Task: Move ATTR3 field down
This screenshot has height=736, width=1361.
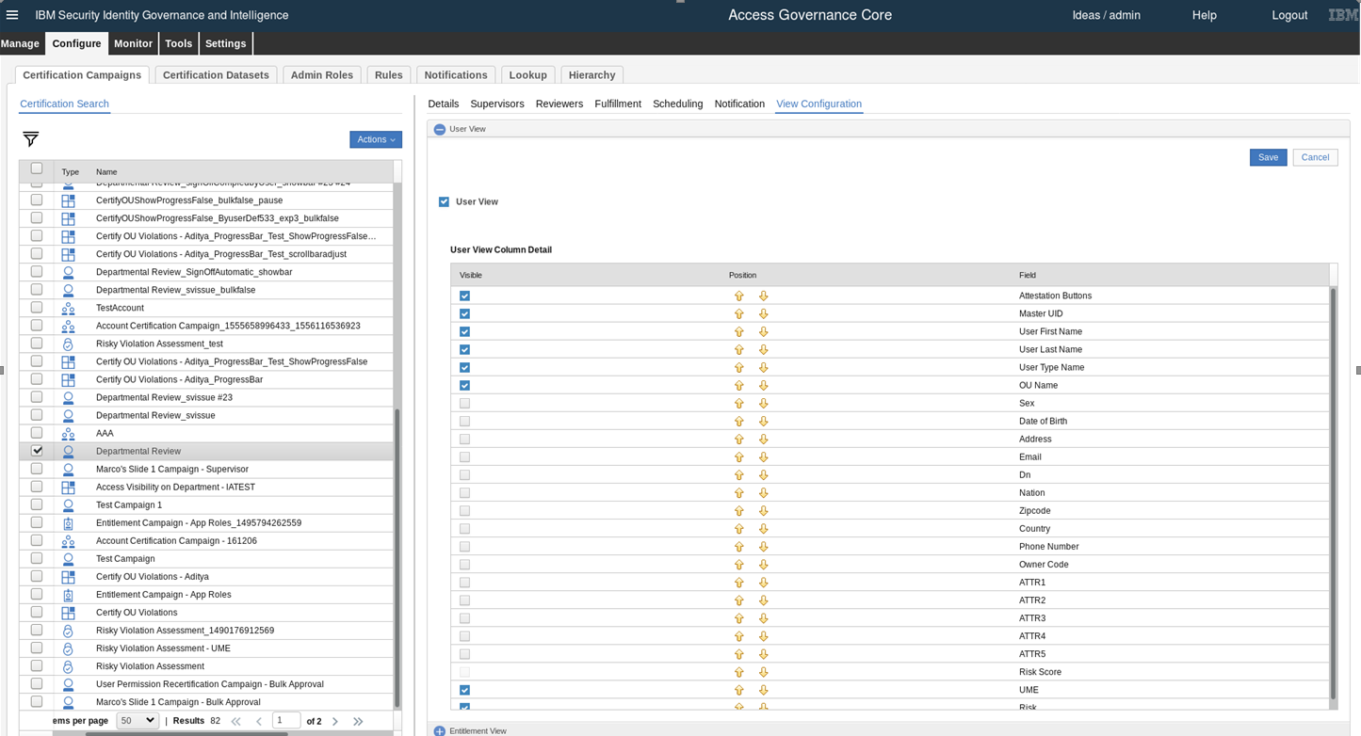Action: coord(764,617)
